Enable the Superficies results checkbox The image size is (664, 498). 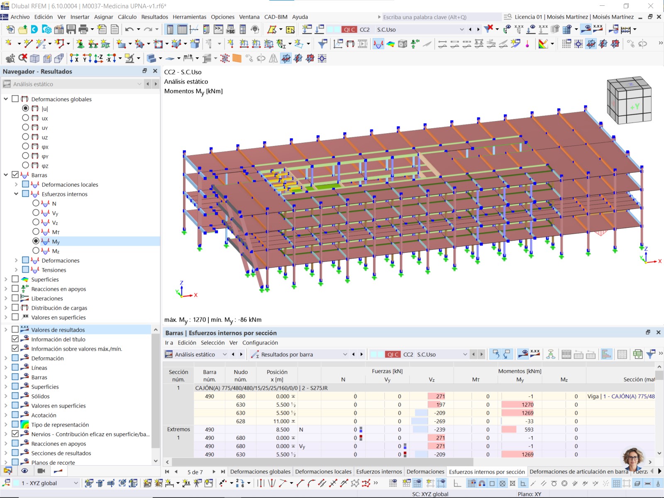click(15, 279)
